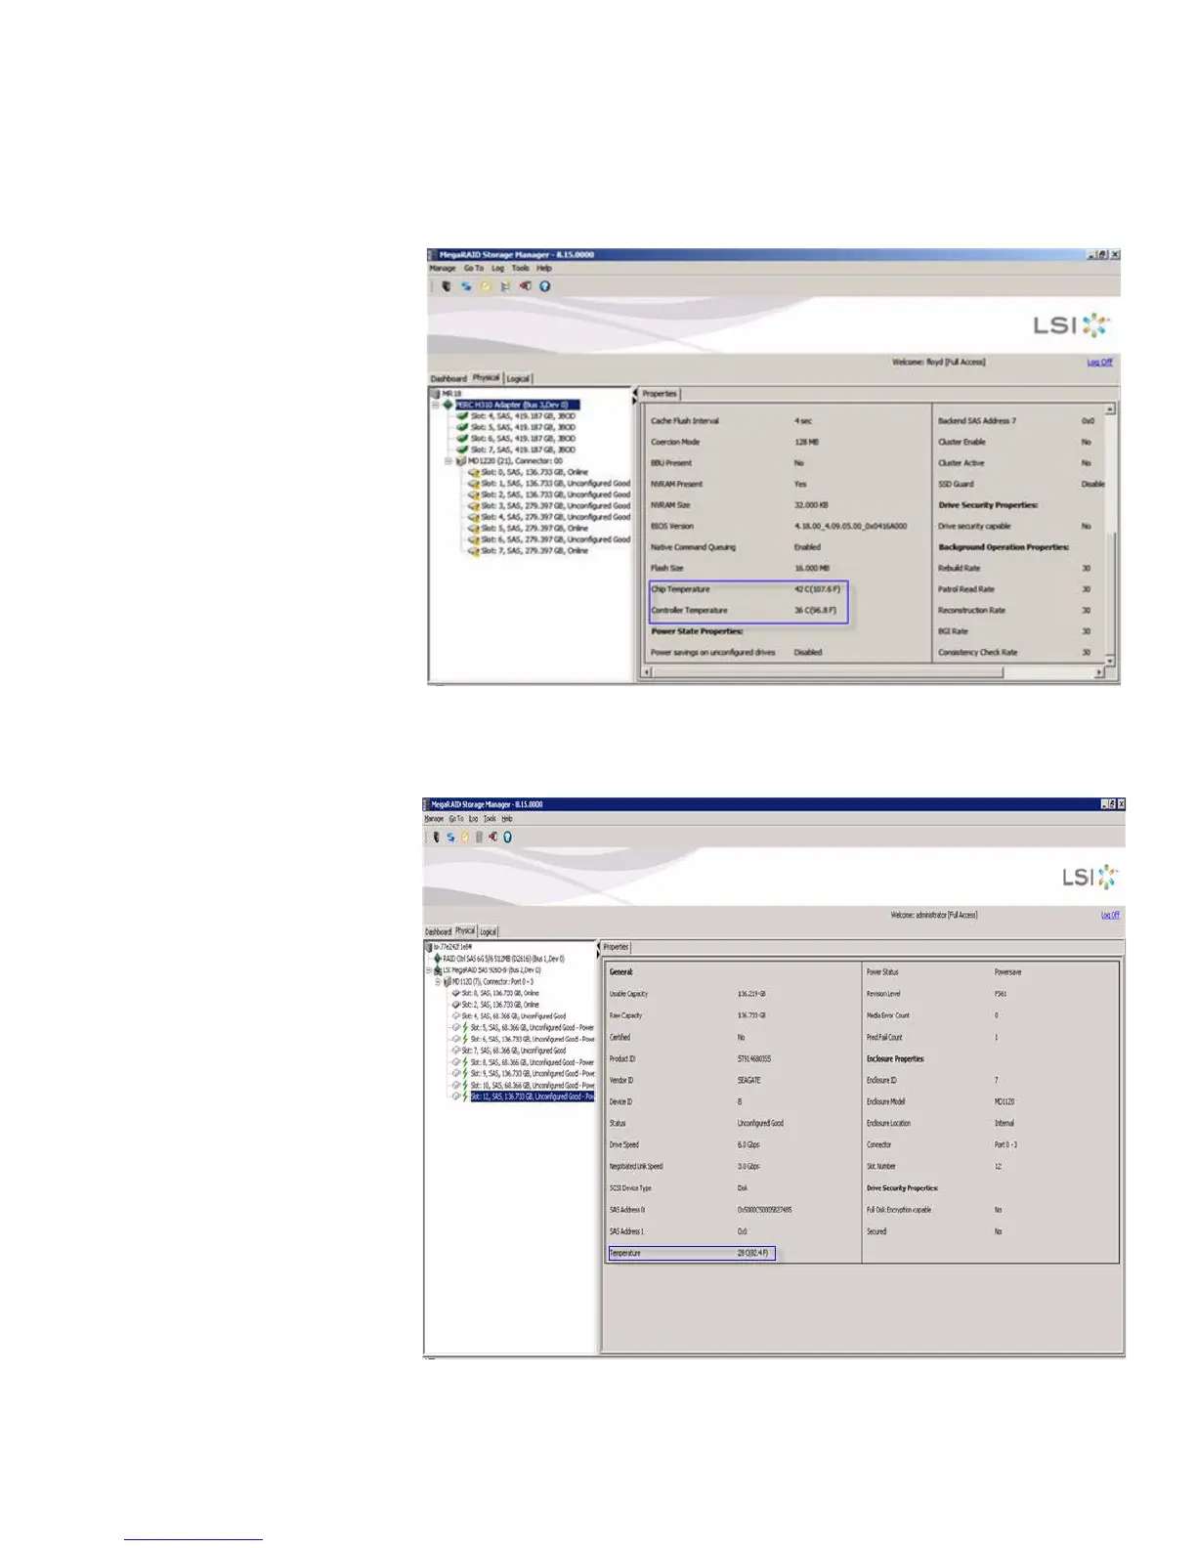Click the scroll right arrow in floyd Properties panel

pos(1099,672)
